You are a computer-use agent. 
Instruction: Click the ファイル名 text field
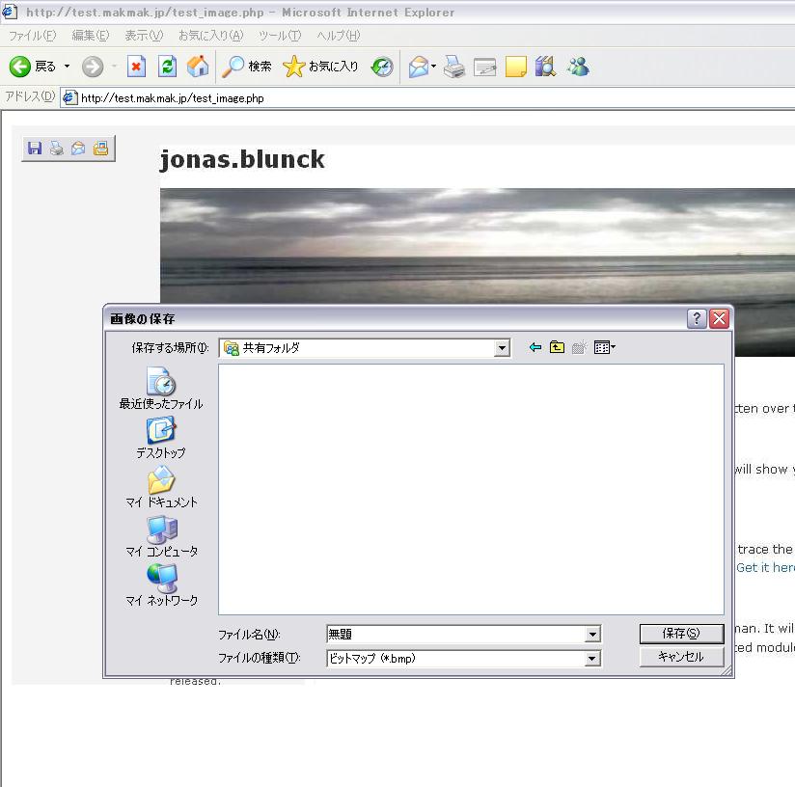[455, 635]
